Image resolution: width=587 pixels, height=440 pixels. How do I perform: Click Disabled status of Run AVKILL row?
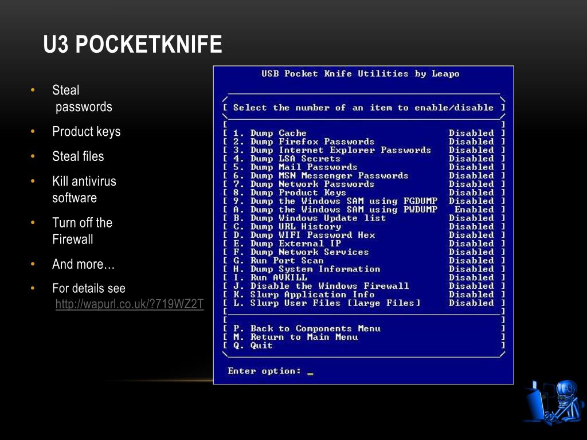[x=471, y=278]
